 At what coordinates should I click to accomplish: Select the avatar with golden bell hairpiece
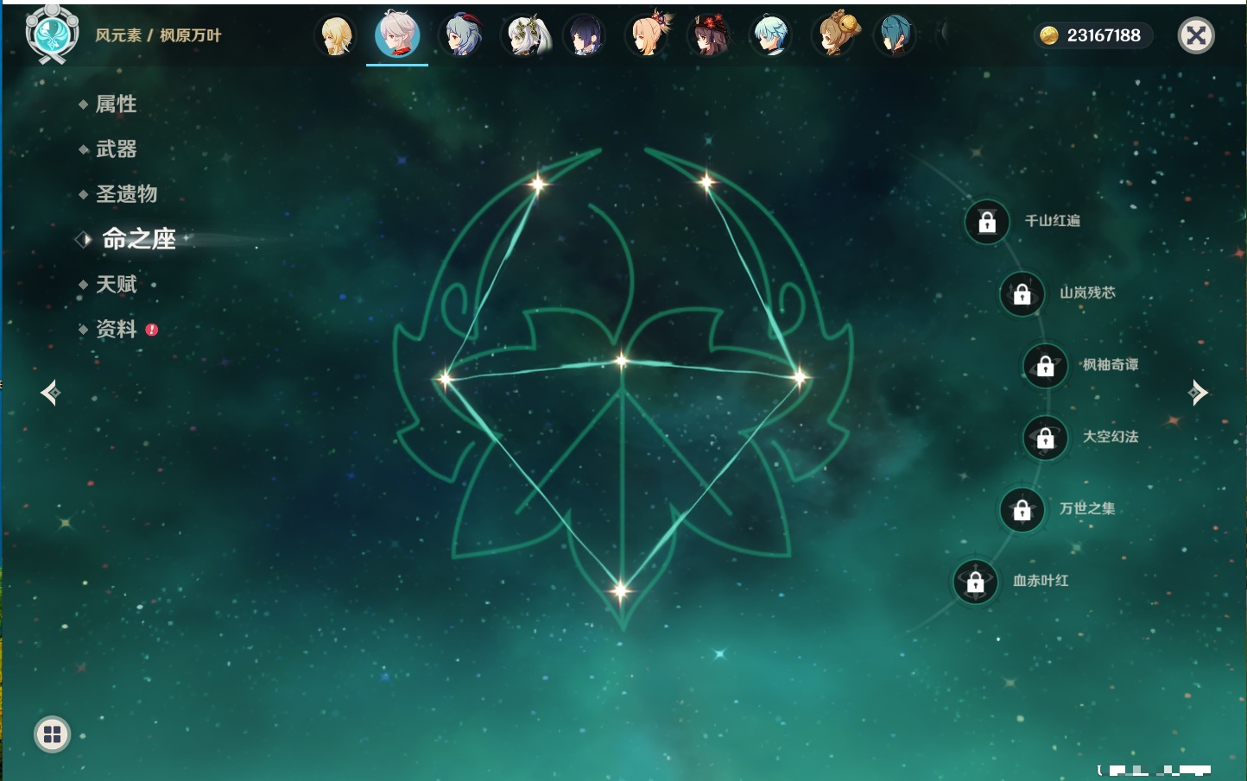click(x=833, y=36)
